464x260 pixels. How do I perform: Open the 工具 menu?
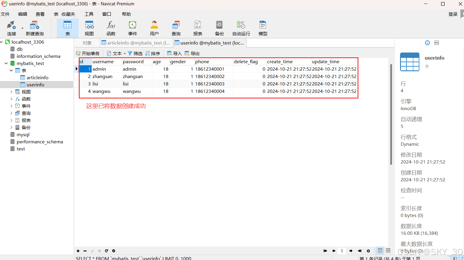[89, 14]
